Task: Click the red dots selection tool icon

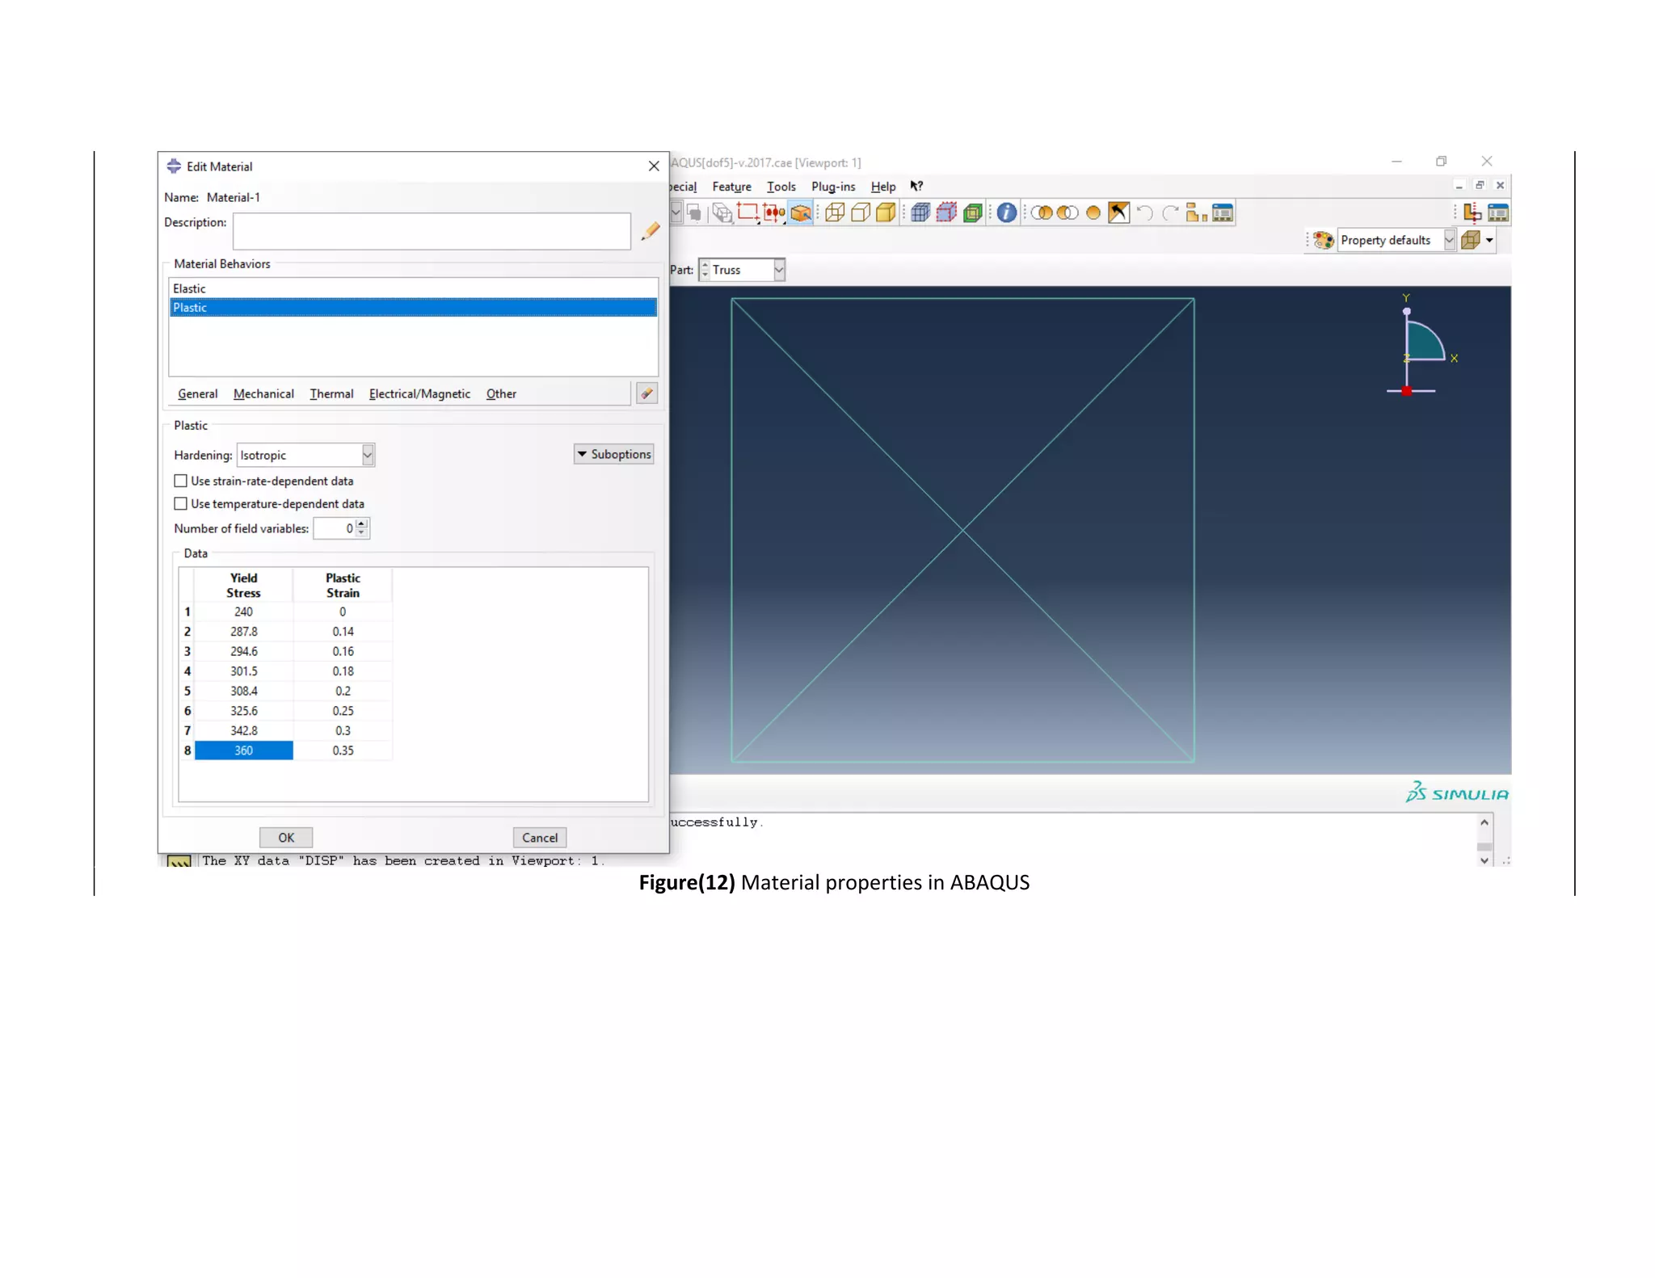Action: [x=774, y=212]
